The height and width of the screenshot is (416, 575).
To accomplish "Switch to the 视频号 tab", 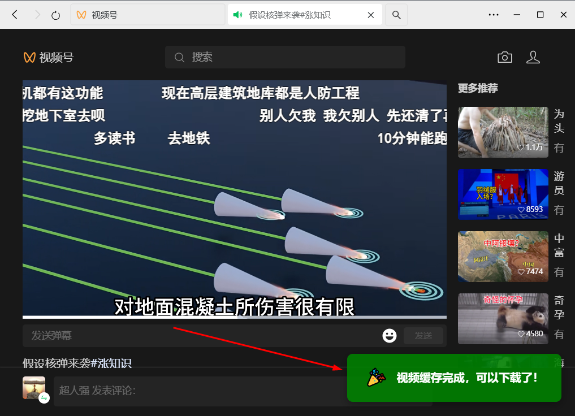I will coord(147,15).
